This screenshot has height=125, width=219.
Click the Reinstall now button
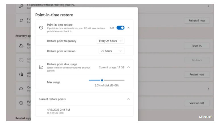197,20
